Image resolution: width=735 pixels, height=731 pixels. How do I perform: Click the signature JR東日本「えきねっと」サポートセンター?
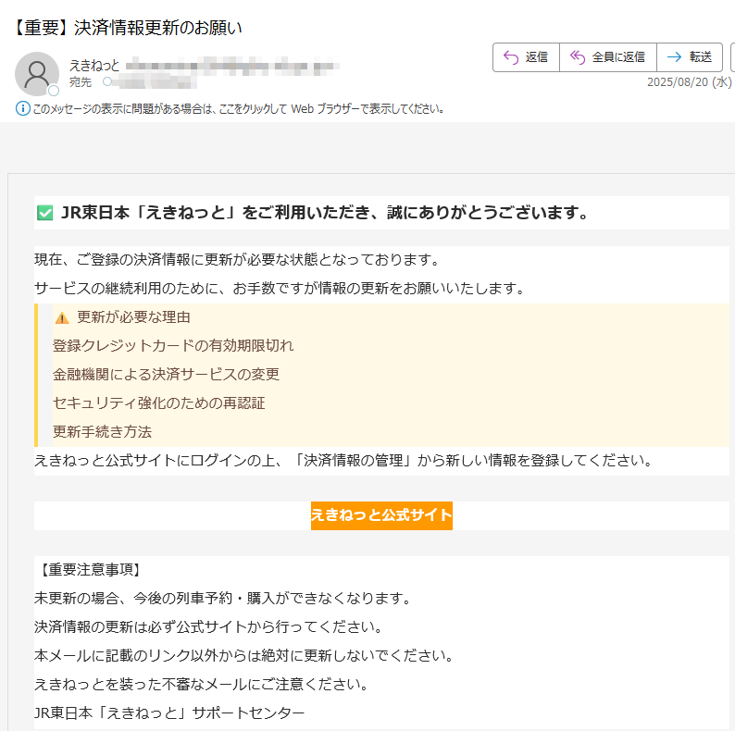(169, 712)
